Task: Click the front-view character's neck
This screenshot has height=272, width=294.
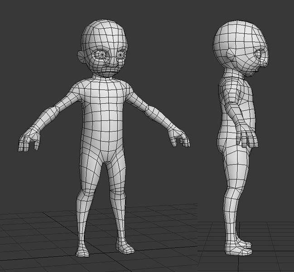Action: pyautogui.click(x=103, y=77)
